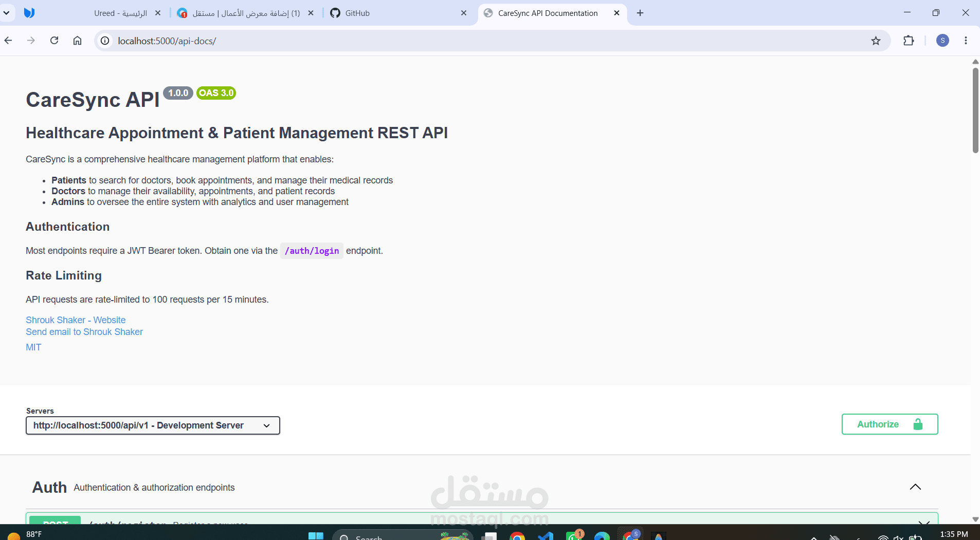Open the Servers dropdown
Image resolution: width=980 pixels, height=540 pixels.
pyautogui.click(x=153, y=425)
